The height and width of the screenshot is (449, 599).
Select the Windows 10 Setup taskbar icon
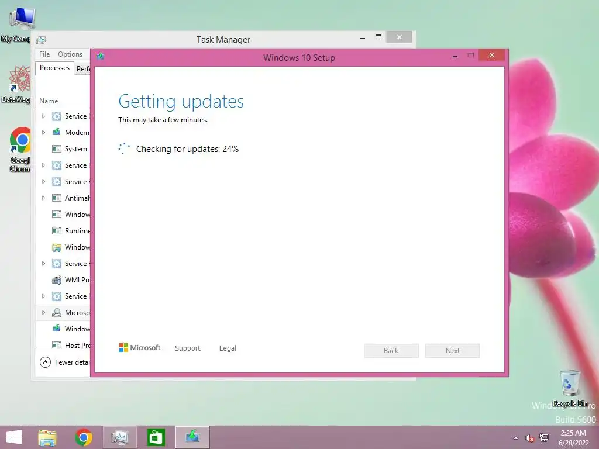tap(192, 437)
